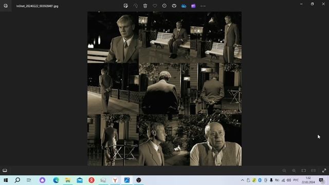Image resolution: width=329 pixels, height=185 pixels.
Task: Open the purple Clipchamp video icon
Action: point(193,6)
